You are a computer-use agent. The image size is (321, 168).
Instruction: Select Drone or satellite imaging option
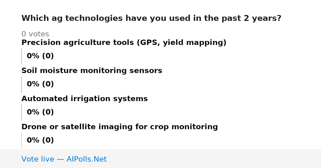click(x=120, y=127)
